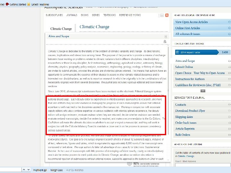Close the Aims and Scope panel
The height and width of the screenshot is (173, 231).
point(166,37)
